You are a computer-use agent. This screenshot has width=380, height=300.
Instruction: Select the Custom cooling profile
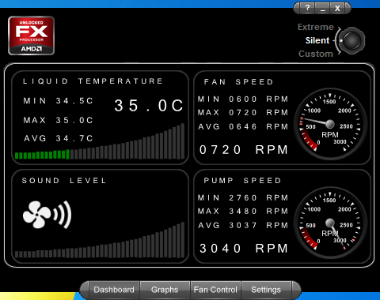pyautogui.click(x=316, y=54)
